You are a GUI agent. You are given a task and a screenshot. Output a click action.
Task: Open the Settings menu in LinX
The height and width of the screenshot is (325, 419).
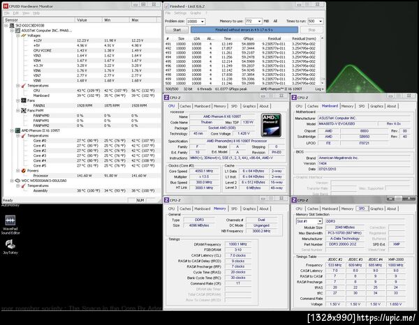180,13
